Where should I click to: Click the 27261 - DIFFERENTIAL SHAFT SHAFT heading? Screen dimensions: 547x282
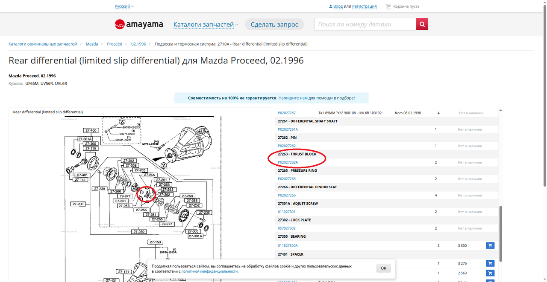tap(308, 121)
